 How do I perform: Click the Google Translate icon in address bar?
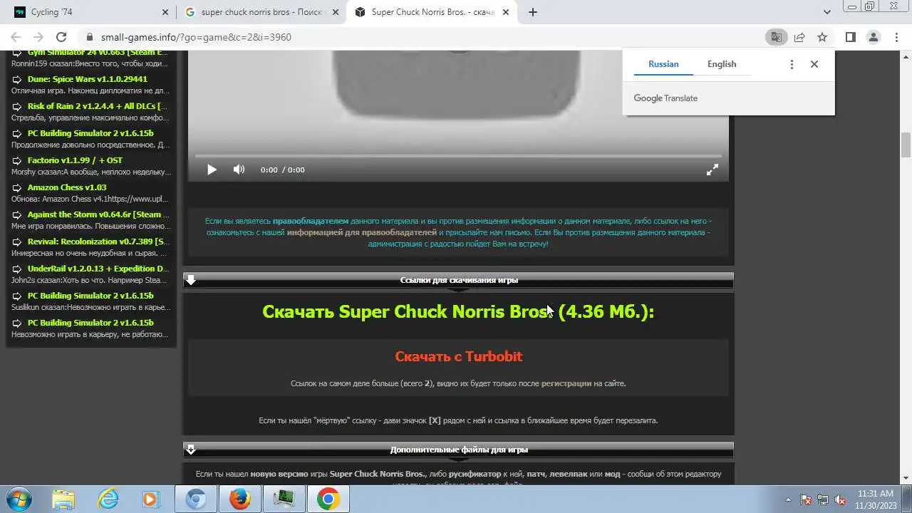click(x=776, y=37)
